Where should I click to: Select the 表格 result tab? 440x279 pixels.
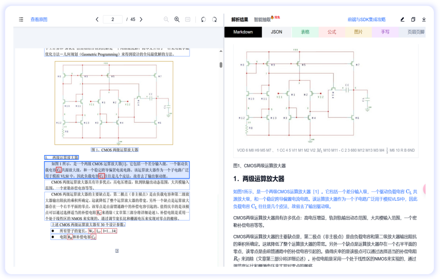[x=305, y=32]
